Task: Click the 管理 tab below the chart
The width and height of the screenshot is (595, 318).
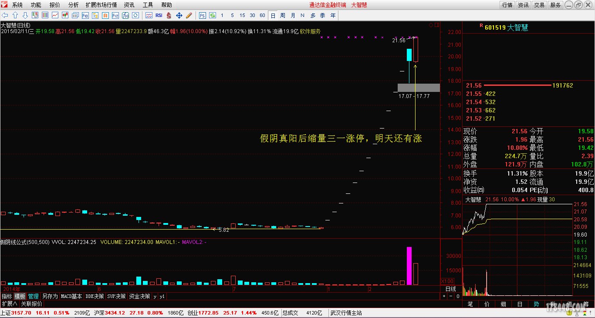Action: (x=33, y=296)
